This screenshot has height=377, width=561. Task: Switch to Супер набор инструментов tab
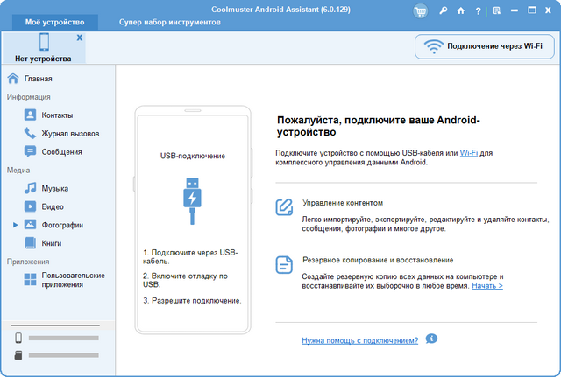click(169, 22)
